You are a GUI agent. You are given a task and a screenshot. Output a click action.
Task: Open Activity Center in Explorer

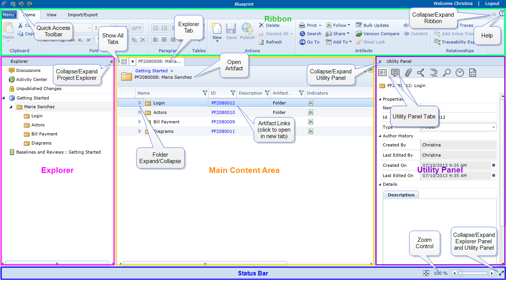pyautogui.click(x=28, y=79)
